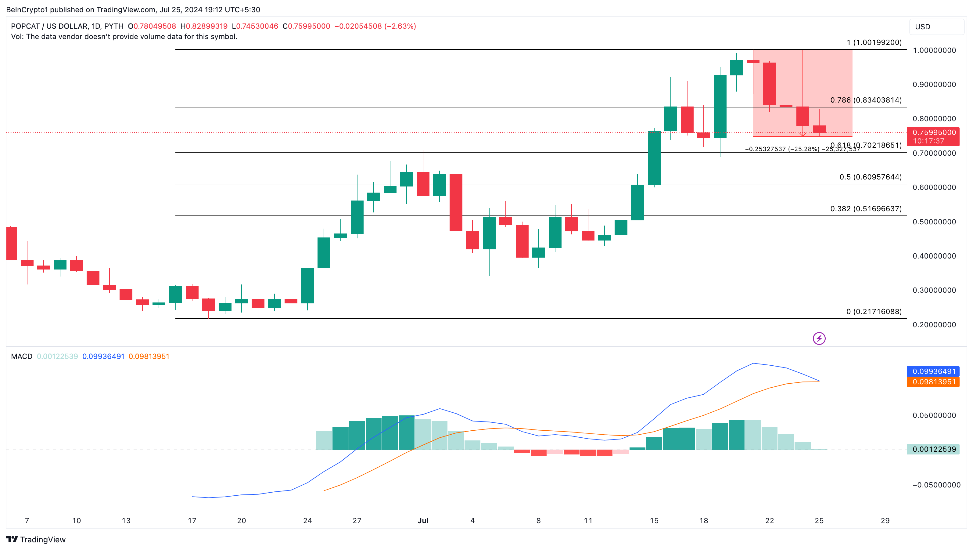Viewport: 973px width, 550px height.
Task: Select the red 0.75995000 current price label
Action: [933, 133]
